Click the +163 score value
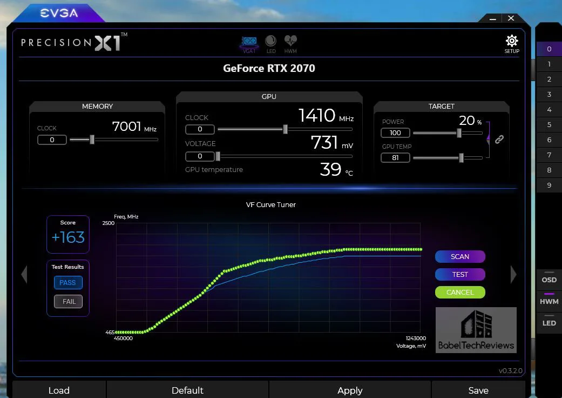Image resolution: width=562 pixels, height=398 pixels. tap(68, 237)
